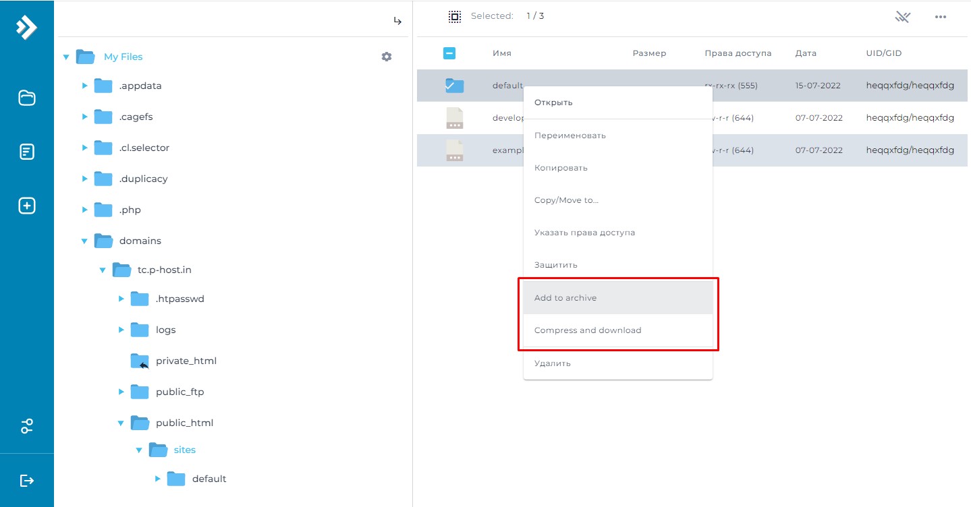
Task: Expand the logs folder
Action: coord(121,330)
